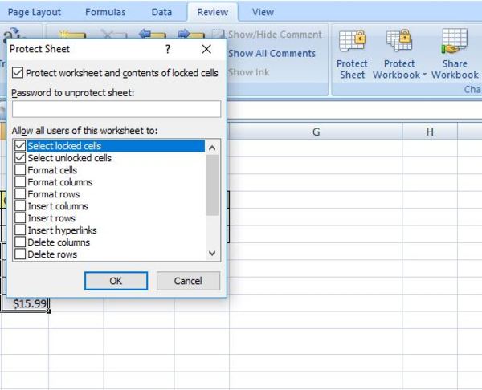This screenshot has height=390, width=482.
Task: Click the Cancel button
Action: click(188, 281)
